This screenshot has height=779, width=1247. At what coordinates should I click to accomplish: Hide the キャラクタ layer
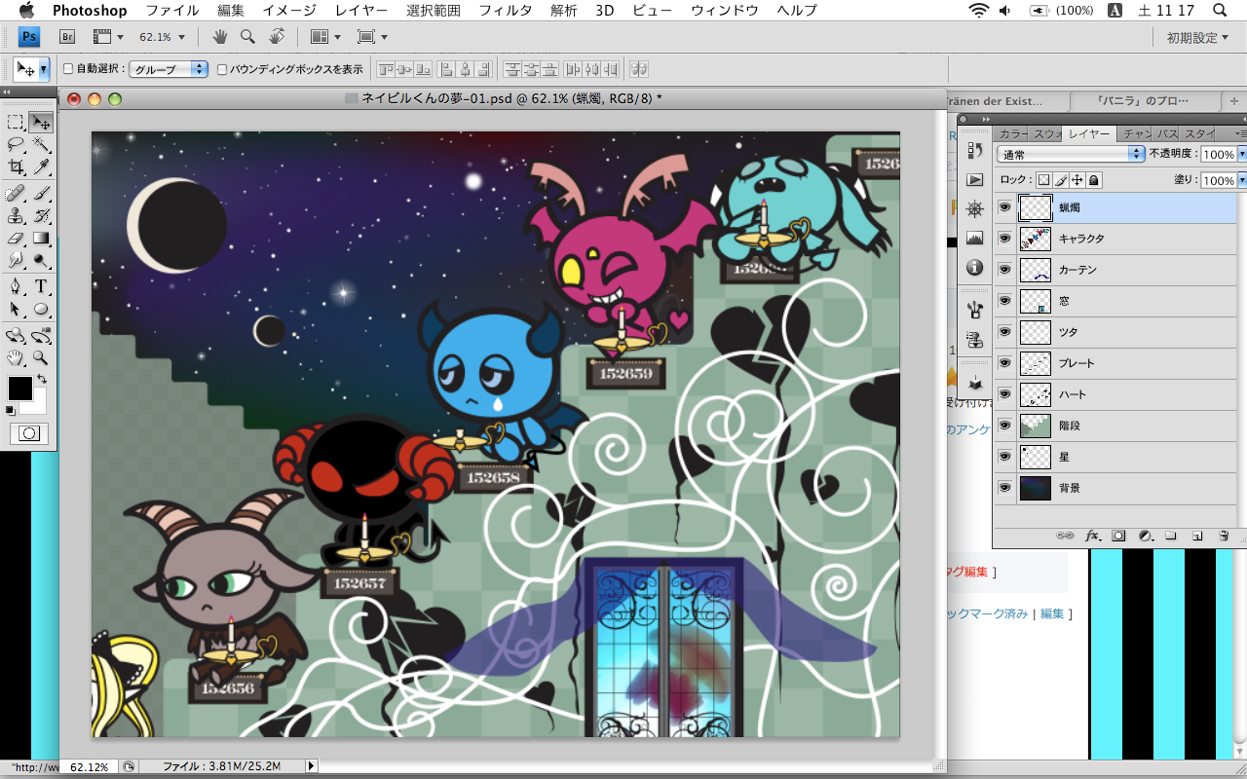[1004, 239]
